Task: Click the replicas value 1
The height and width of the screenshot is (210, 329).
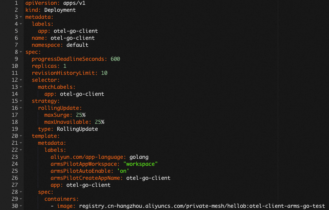Action: tap(65, 66)
